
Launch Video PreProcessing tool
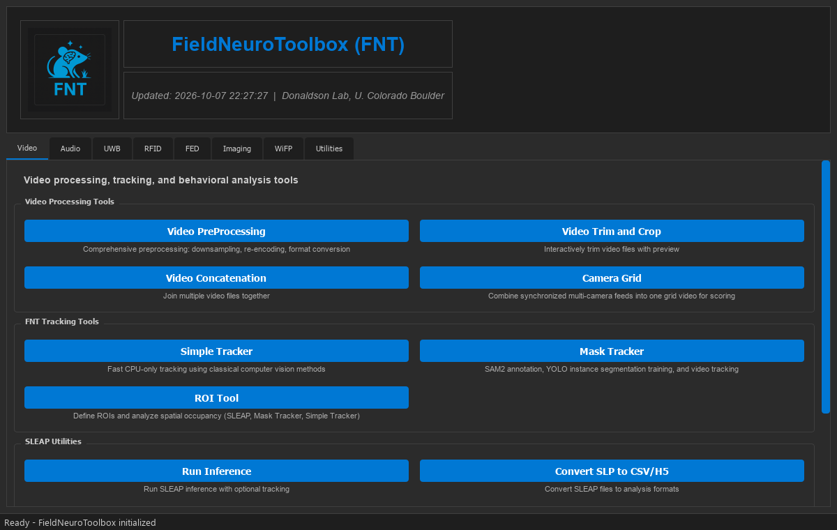point(216,231)
